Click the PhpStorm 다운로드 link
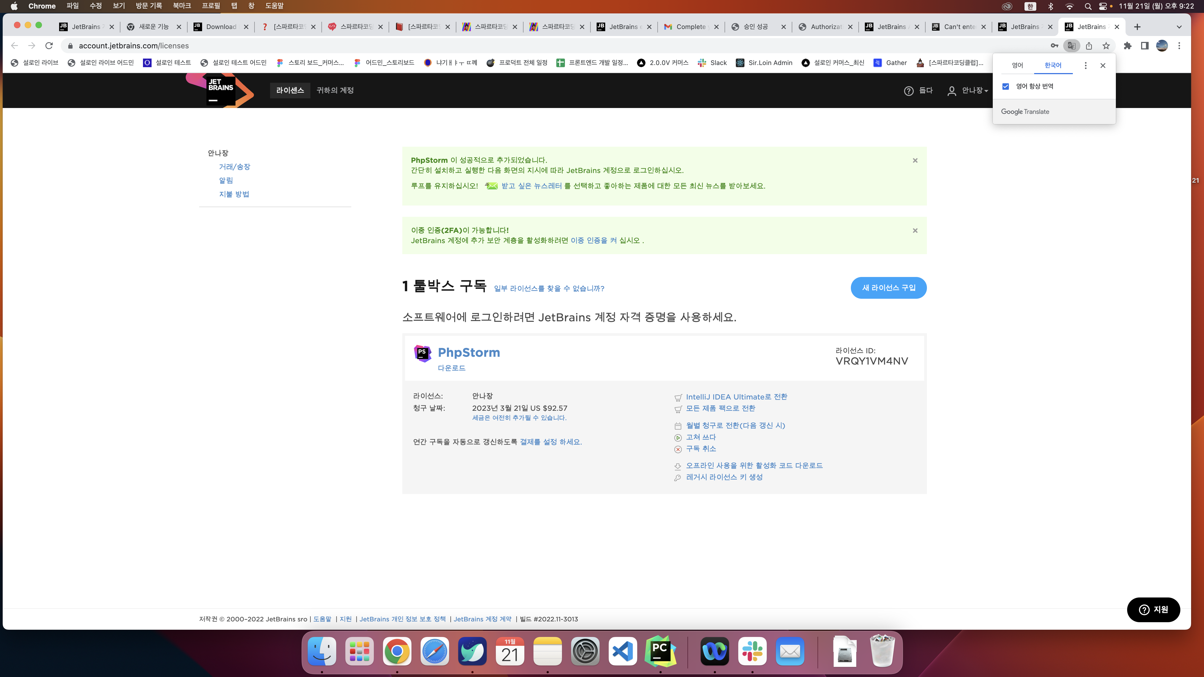 pos(451,368)
